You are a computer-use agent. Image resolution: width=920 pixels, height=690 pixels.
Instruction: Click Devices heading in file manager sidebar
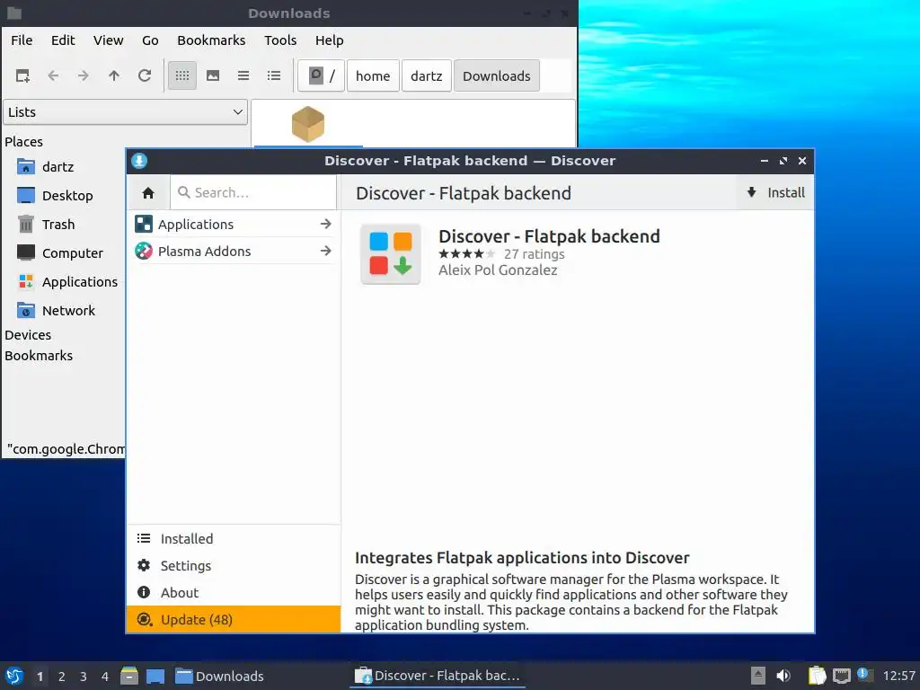28,335
